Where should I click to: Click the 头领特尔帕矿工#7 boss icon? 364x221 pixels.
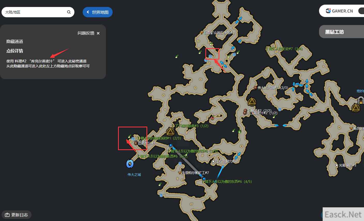180,173
